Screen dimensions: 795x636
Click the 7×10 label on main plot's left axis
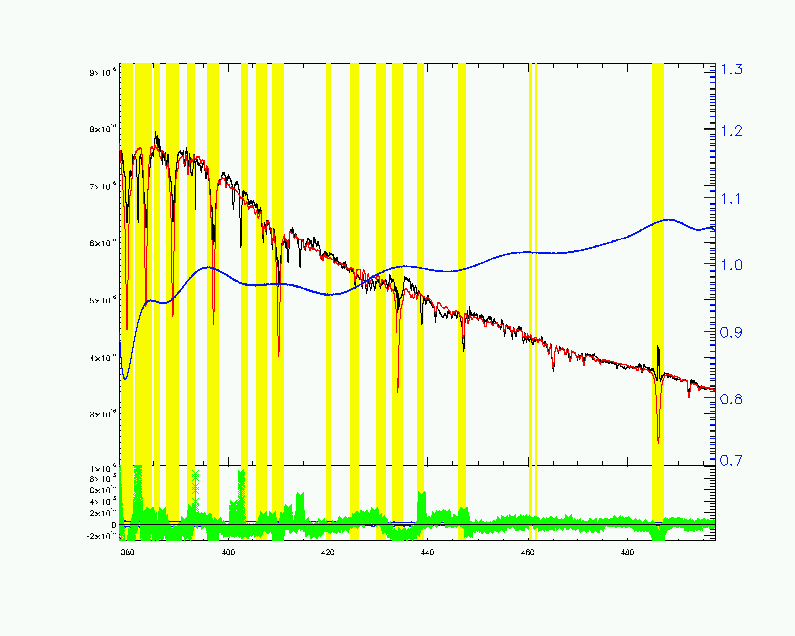click(x=104, y=187)
